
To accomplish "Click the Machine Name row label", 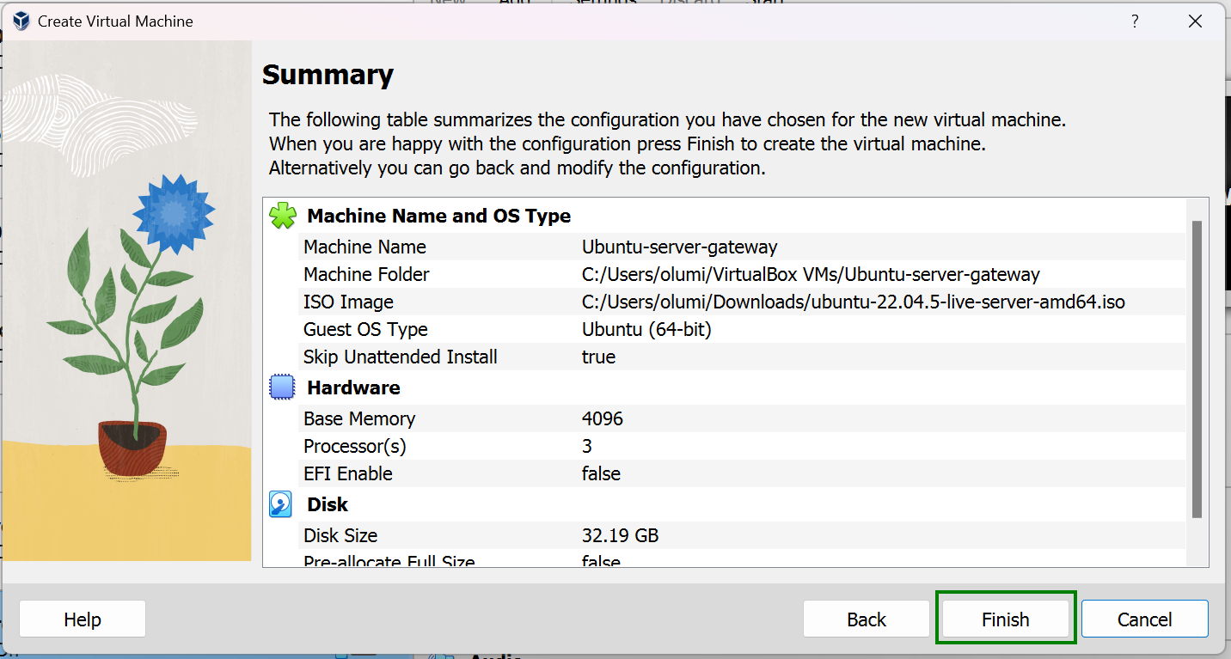I will (x=364, y=247).
